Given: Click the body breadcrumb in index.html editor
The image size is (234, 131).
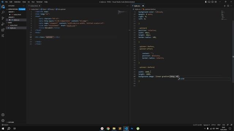Looking at the screenshot, I should 51,9.
